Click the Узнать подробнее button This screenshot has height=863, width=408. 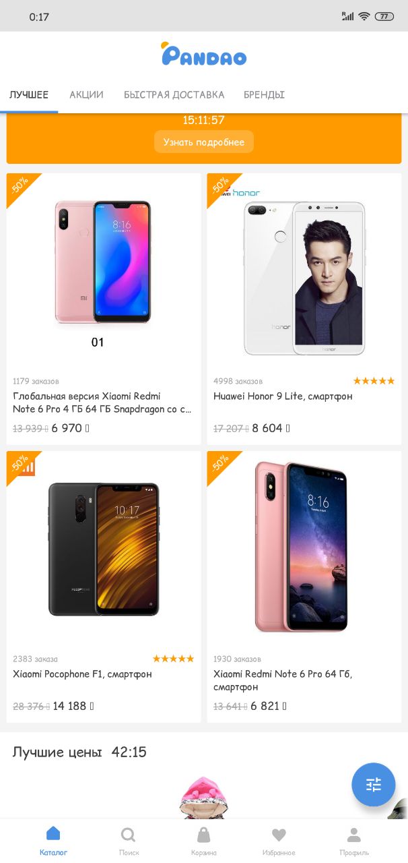click(x=204, y=142)
